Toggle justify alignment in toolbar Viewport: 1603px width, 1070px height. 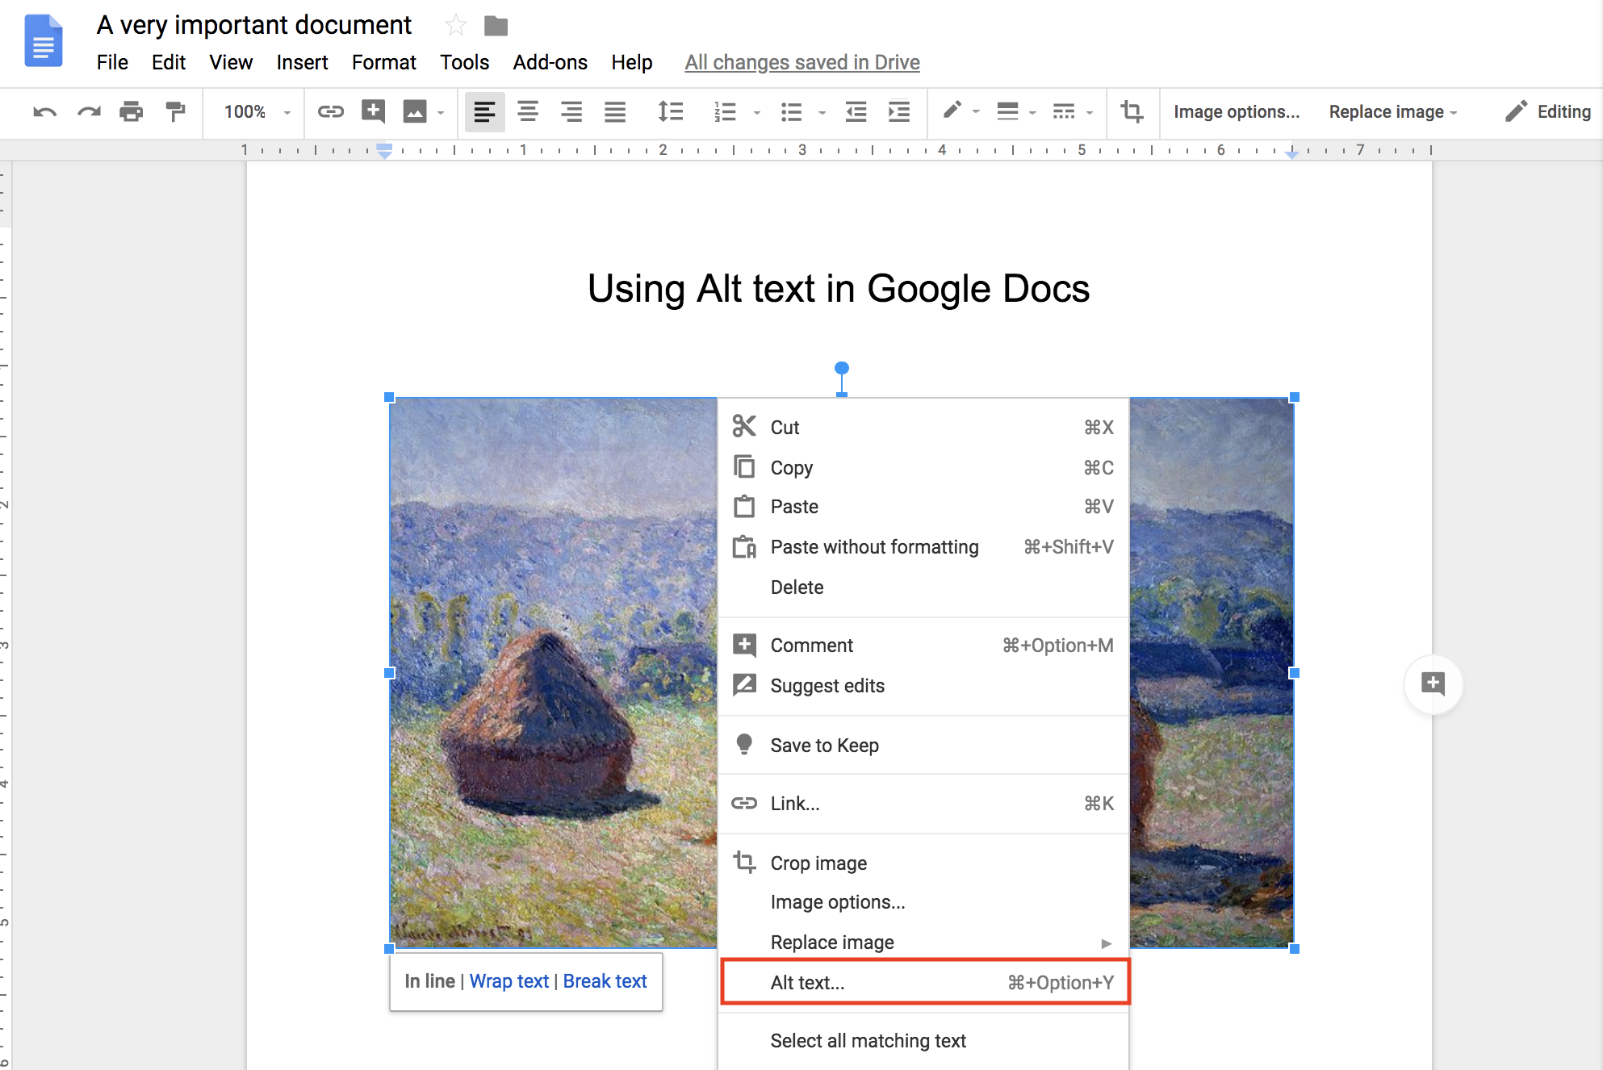pos(615,111)
